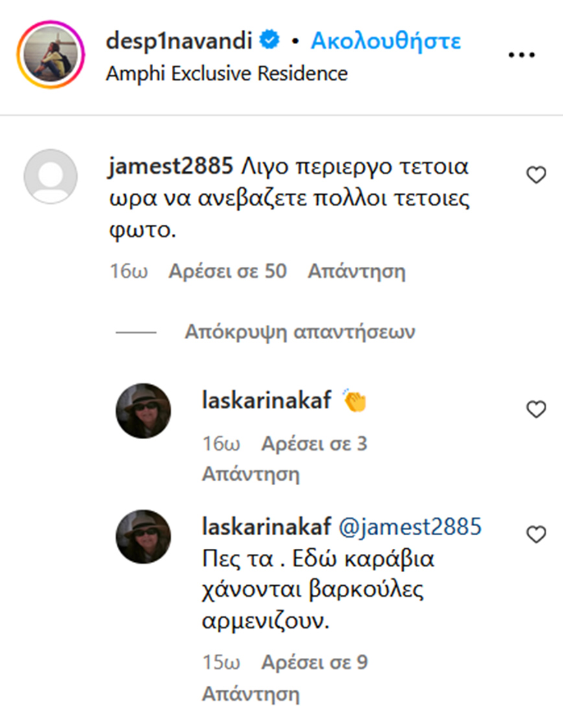Open laskarinakaf's avatar on the emoji reply
563x706 pixels.
[143, 410]
